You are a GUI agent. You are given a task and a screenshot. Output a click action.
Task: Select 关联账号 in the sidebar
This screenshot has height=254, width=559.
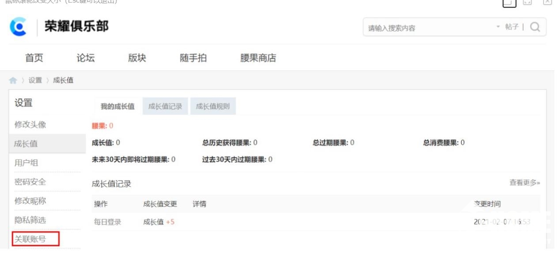[30, 239]
